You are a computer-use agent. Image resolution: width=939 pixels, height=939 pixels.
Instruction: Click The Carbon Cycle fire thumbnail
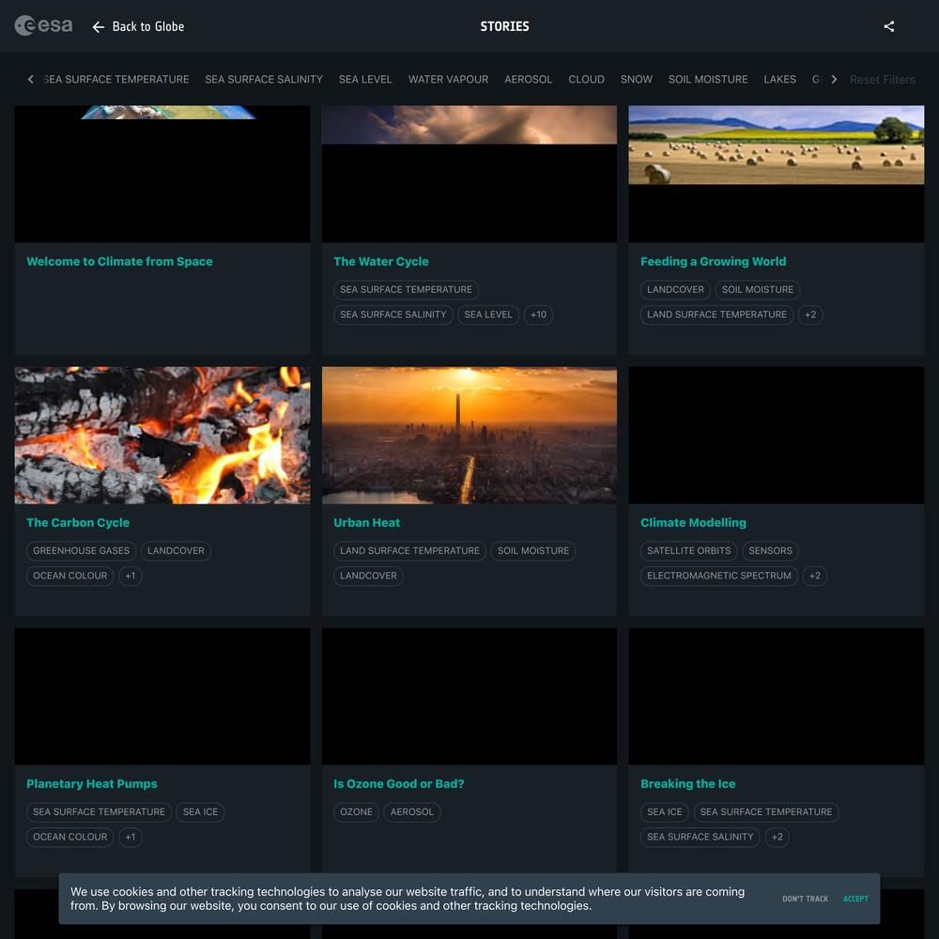(162, 436)
